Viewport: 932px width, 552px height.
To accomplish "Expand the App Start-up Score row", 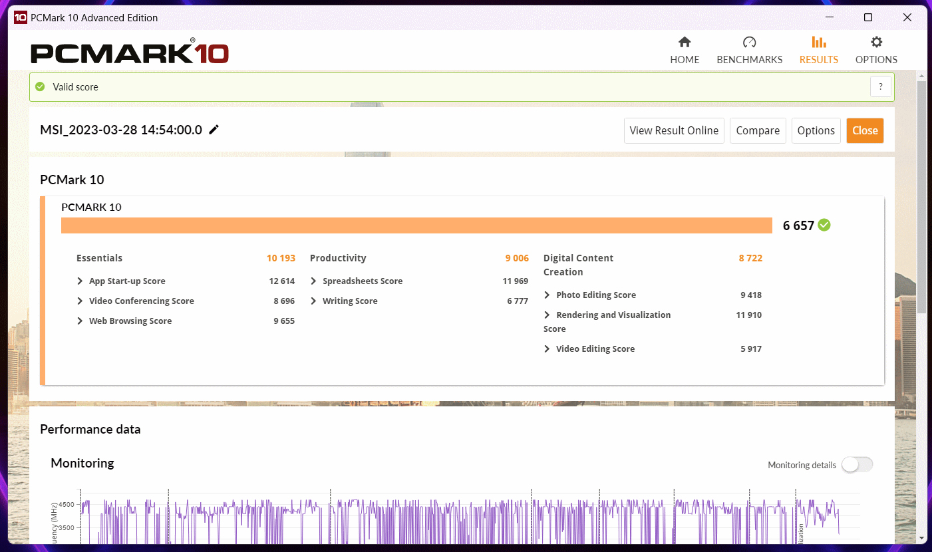I will click(80, 281).
